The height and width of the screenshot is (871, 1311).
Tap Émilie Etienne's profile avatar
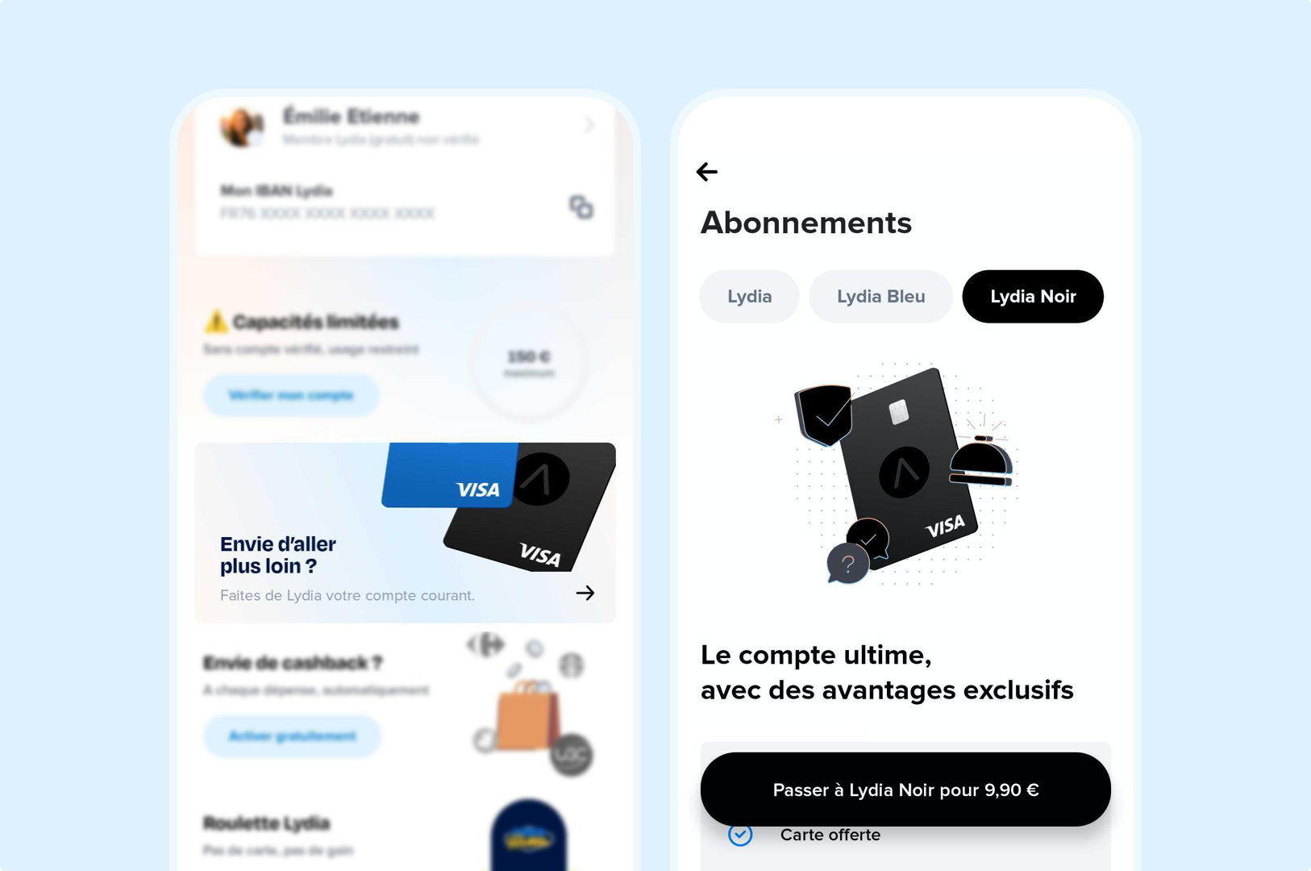point(241,127)
